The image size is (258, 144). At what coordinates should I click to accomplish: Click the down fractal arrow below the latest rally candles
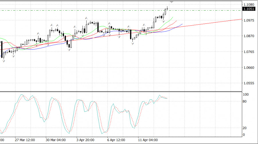click(x=163, y=22)
